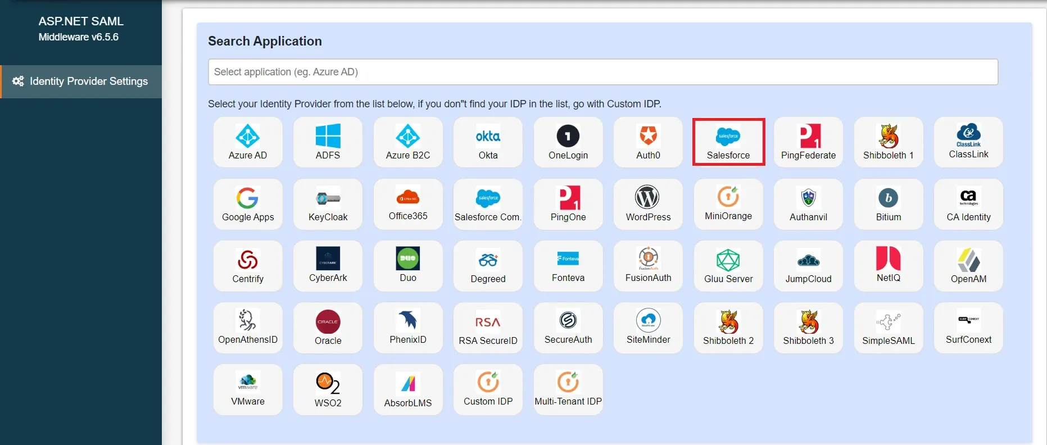The width and height of the screenshot is (1047, 445).
Task: Choose the Fonteva provider tile
Action: coord(568,266)
